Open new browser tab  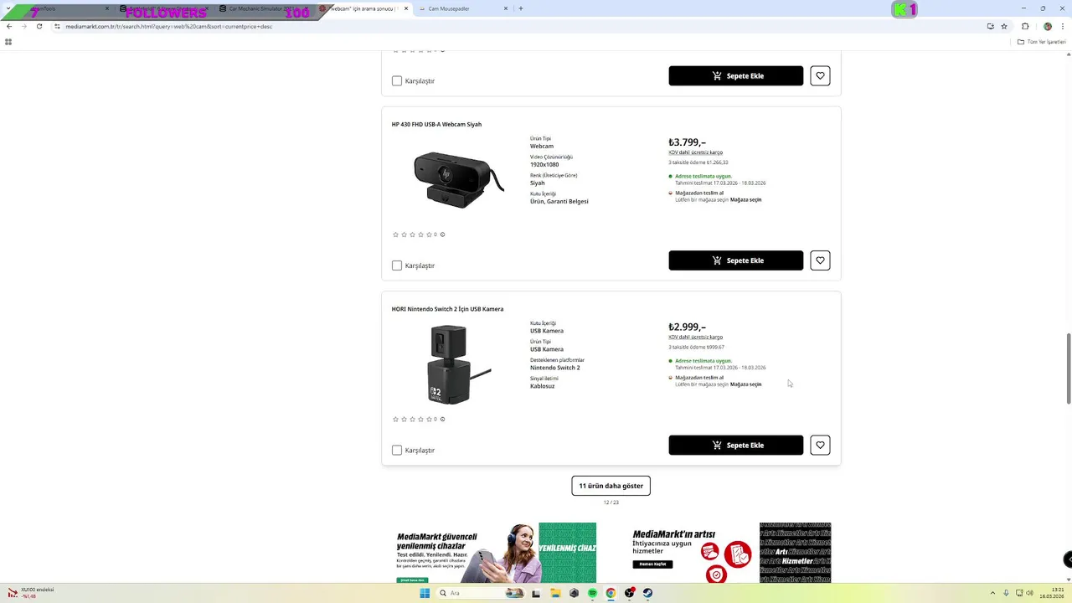[x=520, y=8]
